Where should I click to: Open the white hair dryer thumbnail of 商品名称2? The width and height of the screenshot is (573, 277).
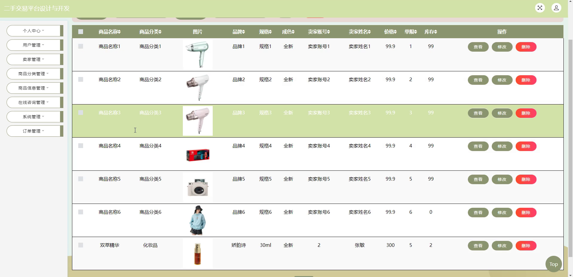198,88
